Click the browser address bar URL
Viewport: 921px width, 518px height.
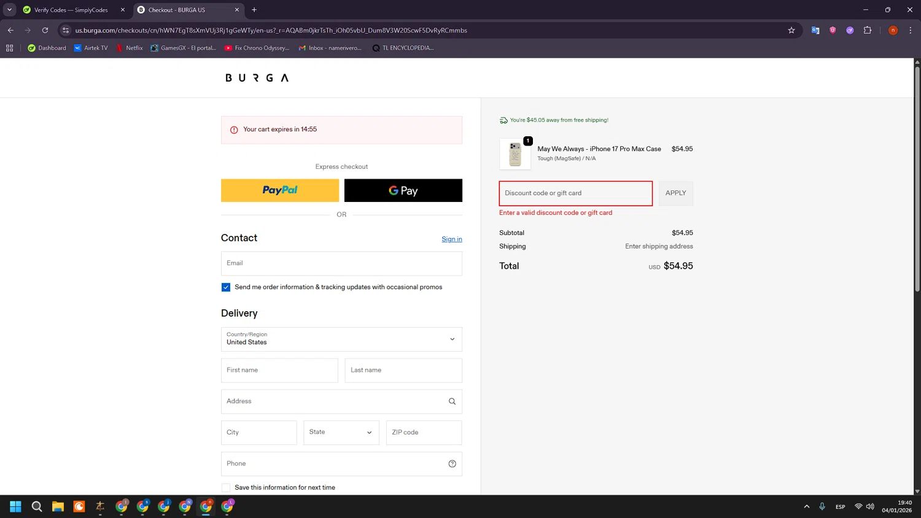(x=271, y=30)
